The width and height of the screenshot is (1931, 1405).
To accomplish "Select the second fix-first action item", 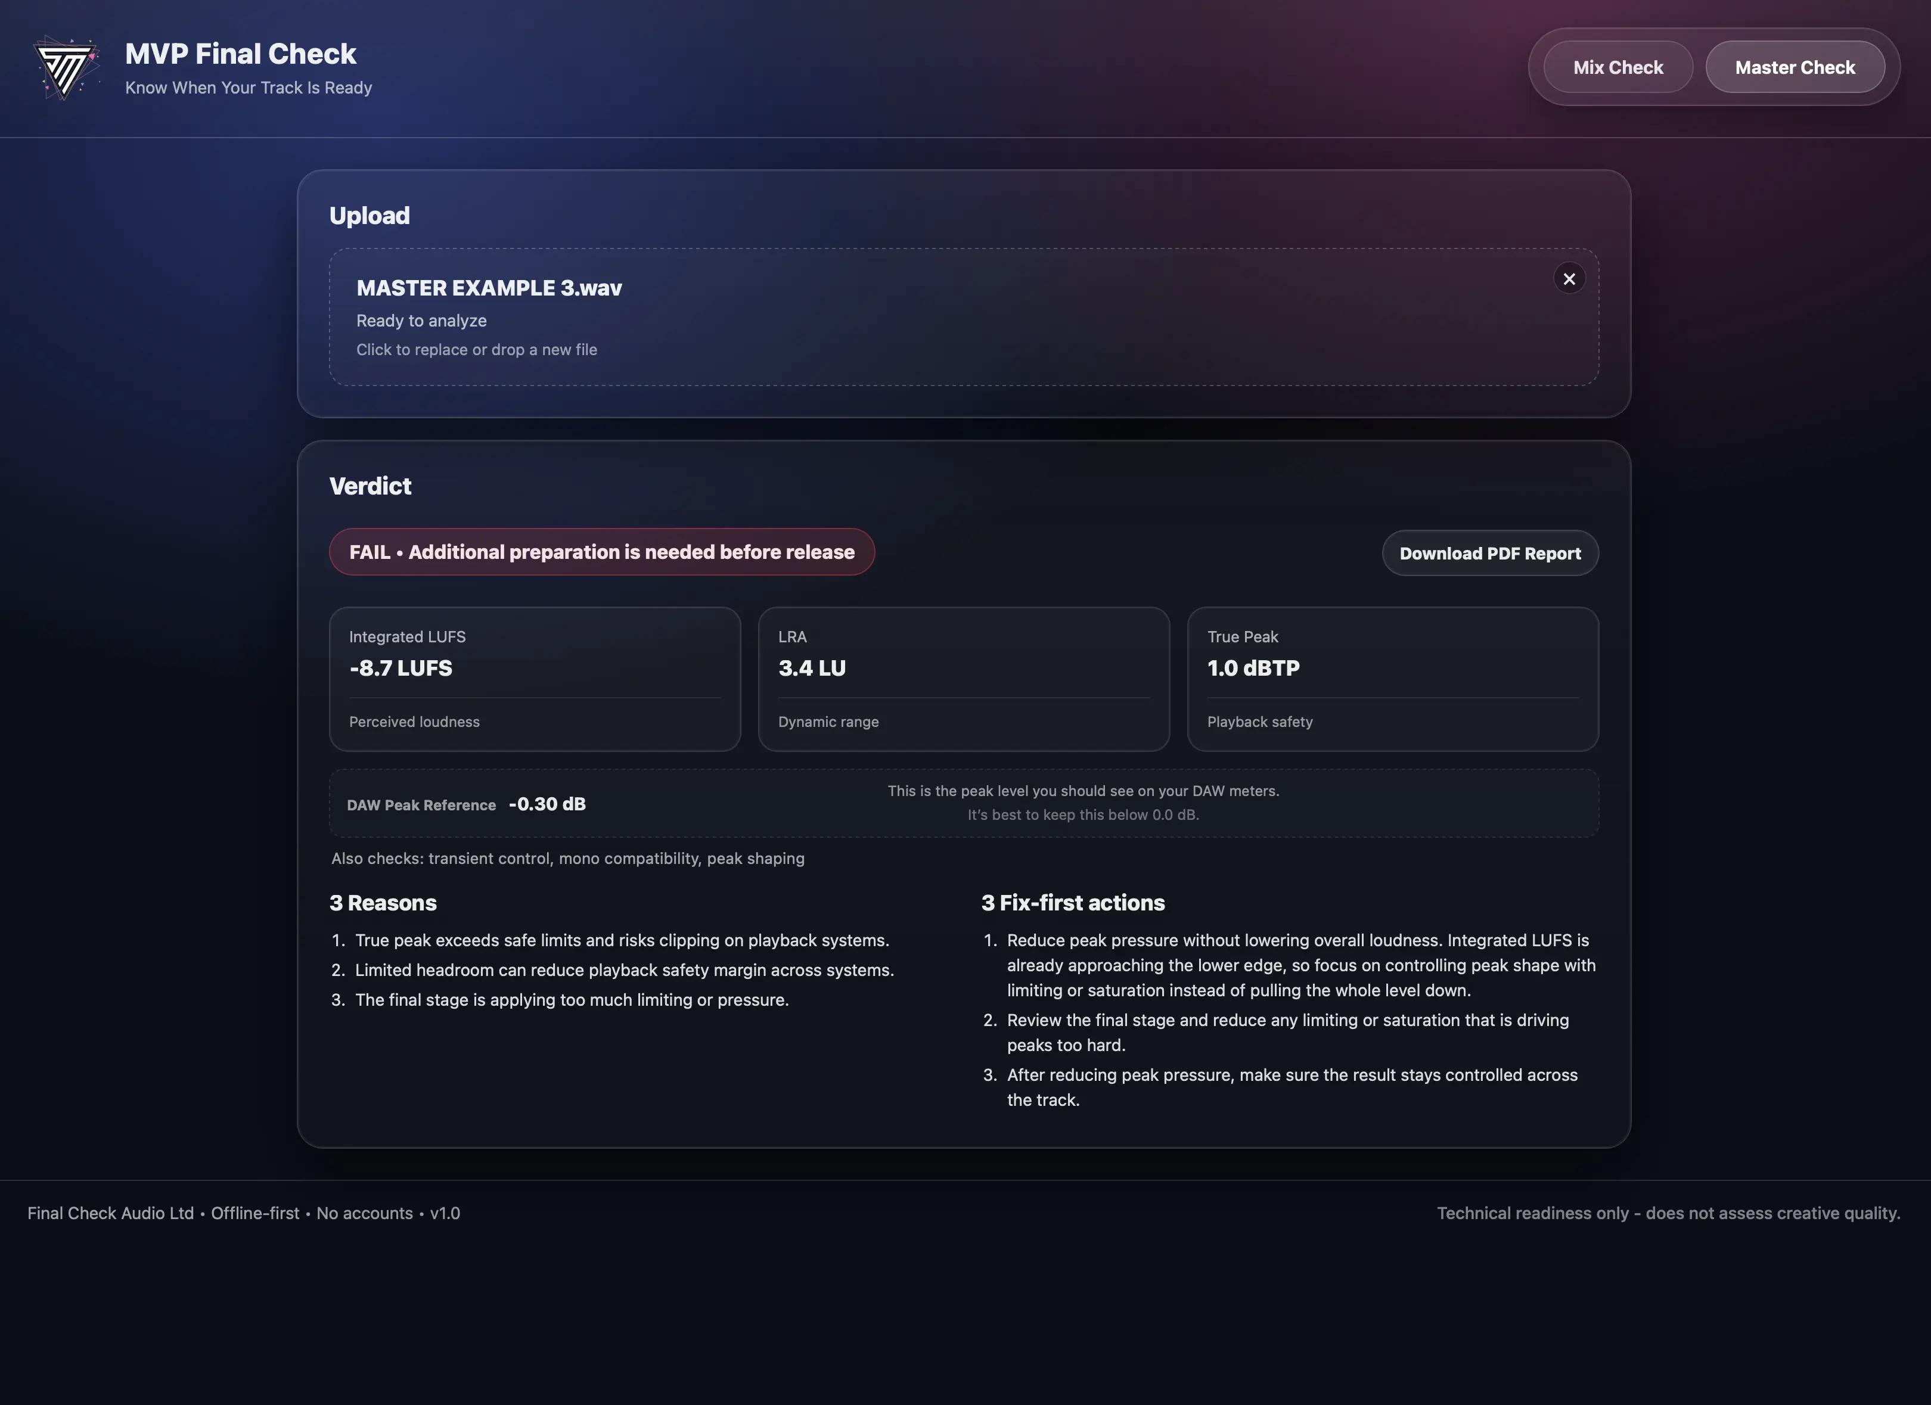I will tap(1287, 1032).
